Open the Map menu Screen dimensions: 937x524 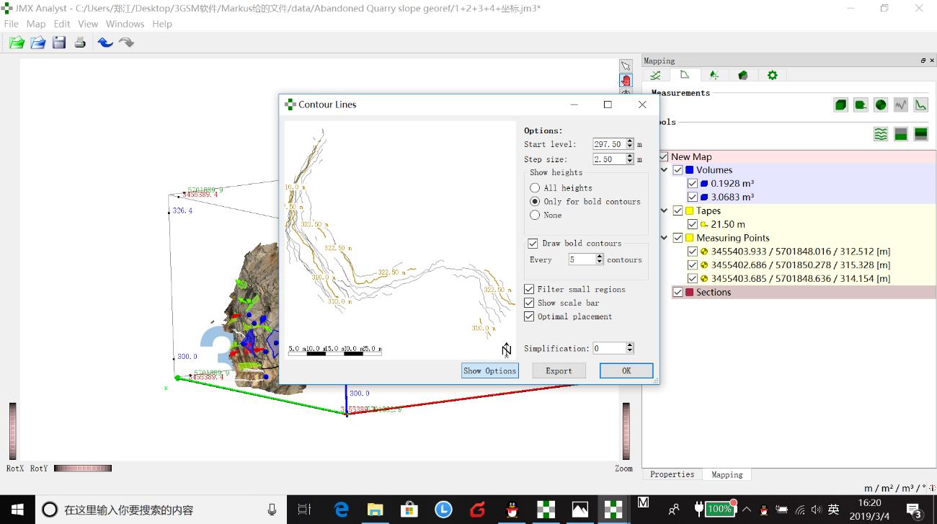coord(36,24)
